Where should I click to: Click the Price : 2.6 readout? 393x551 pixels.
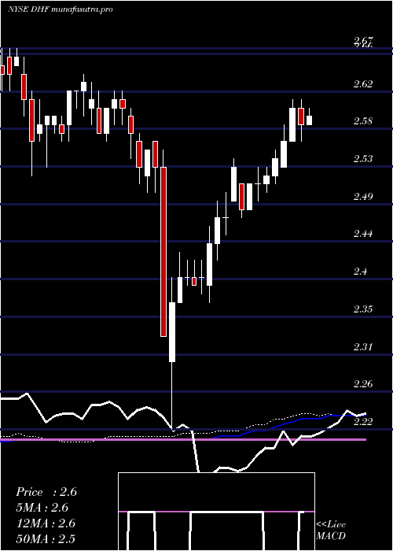46,492
